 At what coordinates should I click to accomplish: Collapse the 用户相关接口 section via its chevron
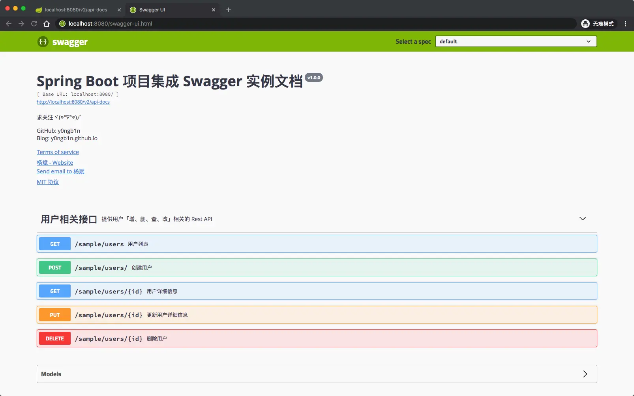pyautogui.click(x=583, y=218)
